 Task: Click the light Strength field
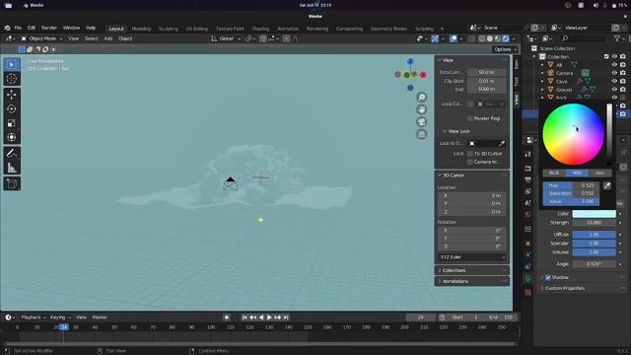pos(594,223)
